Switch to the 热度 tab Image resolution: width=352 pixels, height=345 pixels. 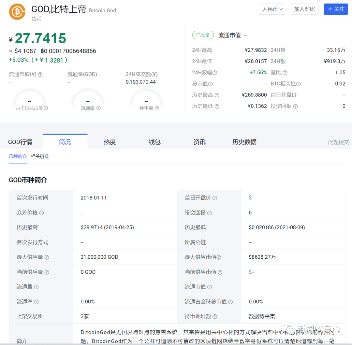[x=110, y=142]
